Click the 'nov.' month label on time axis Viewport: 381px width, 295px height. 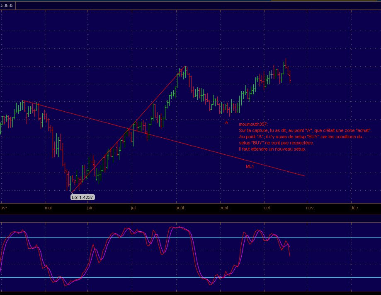point(310,208)
